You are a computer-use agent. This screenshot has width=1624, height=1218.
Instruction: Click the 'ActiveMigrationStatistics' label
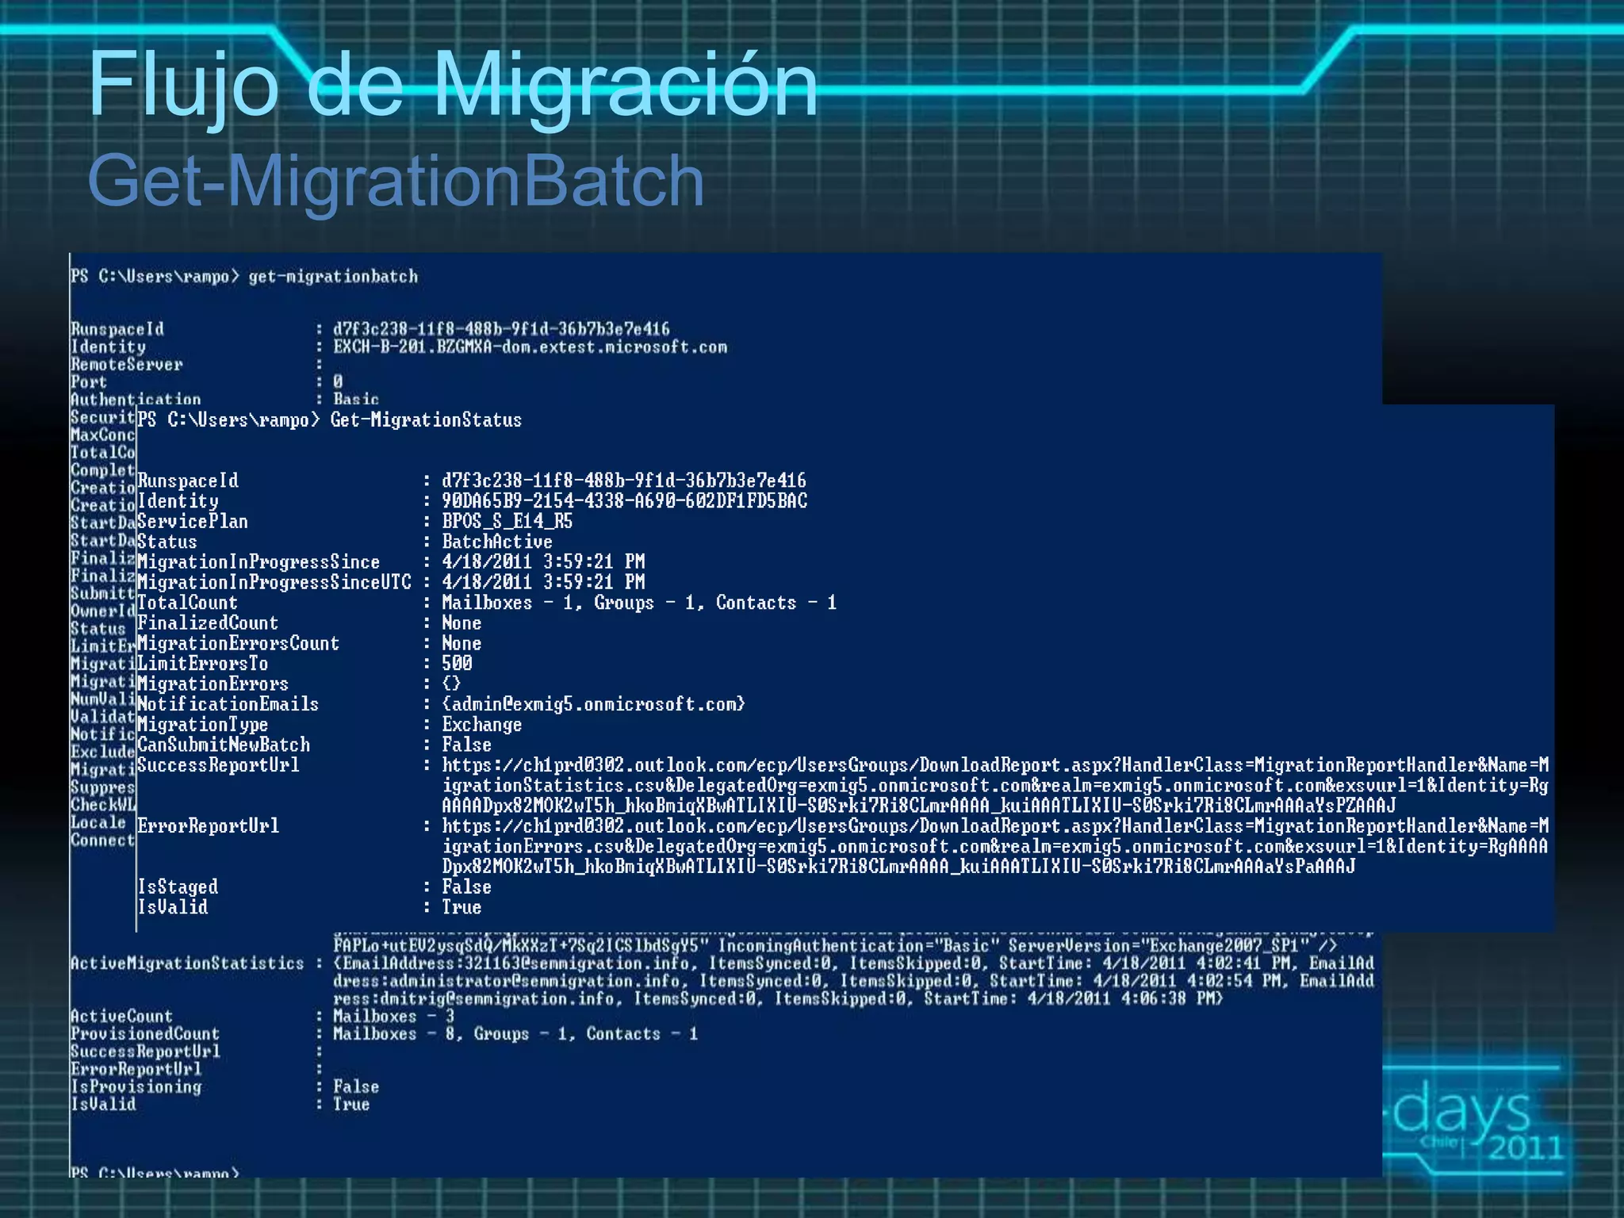click(187, 963)
